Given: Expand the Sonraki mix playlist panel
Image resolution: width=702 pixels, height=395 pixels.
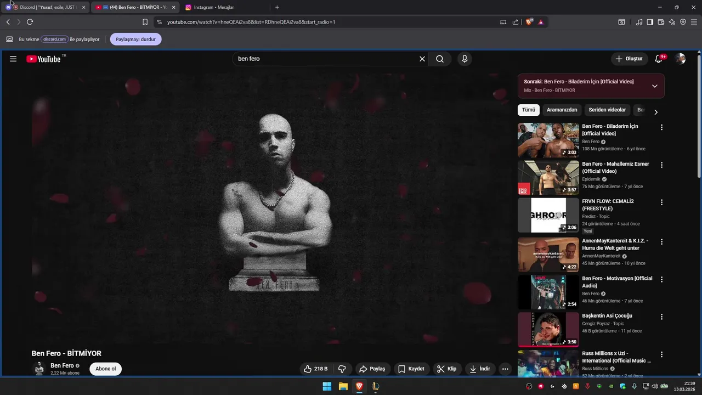Looking at the screenshot, I should pos(654,86).
